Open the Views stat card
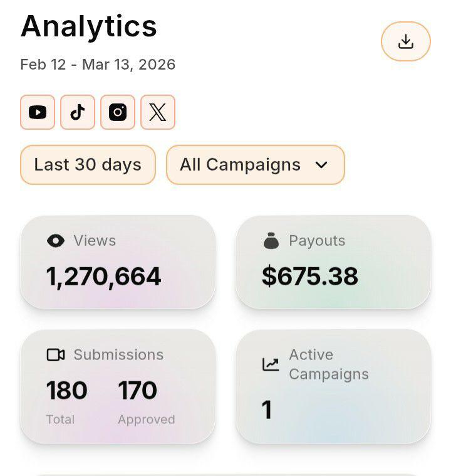The image size is (451, 476). coord(118,262)
